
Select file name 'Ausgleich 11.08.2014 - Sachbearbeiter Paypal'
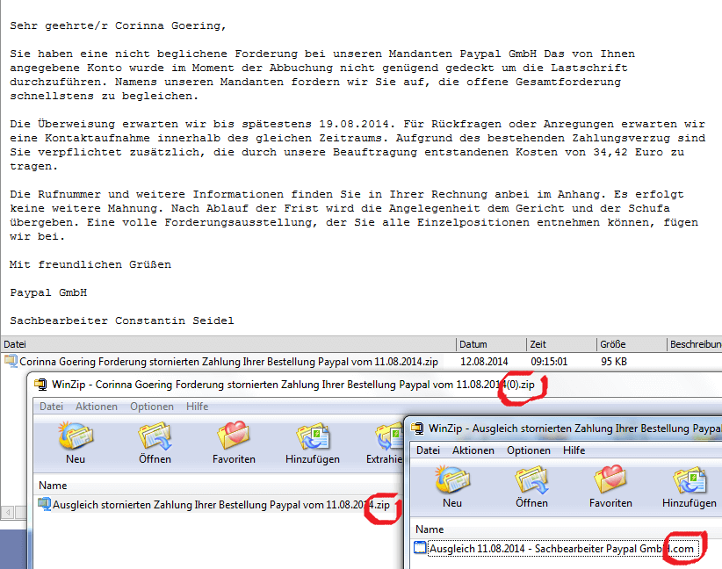(561, 548)
